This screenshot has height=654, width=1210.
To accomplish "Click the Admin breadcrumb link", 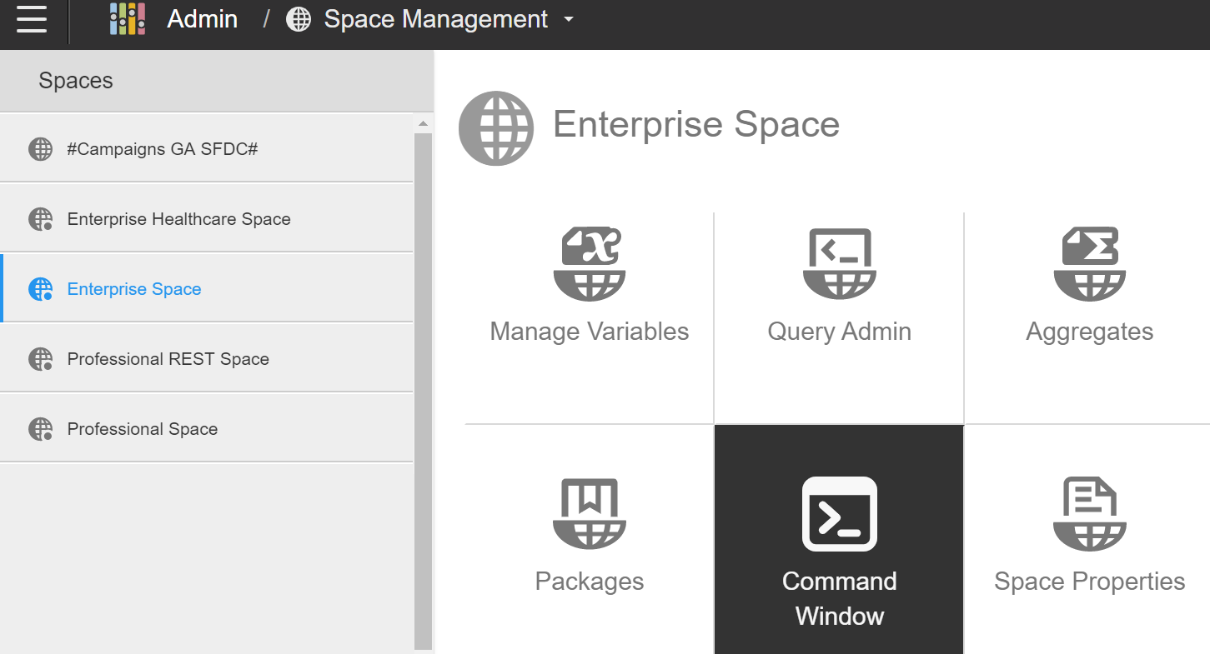I will coord(202,19).
